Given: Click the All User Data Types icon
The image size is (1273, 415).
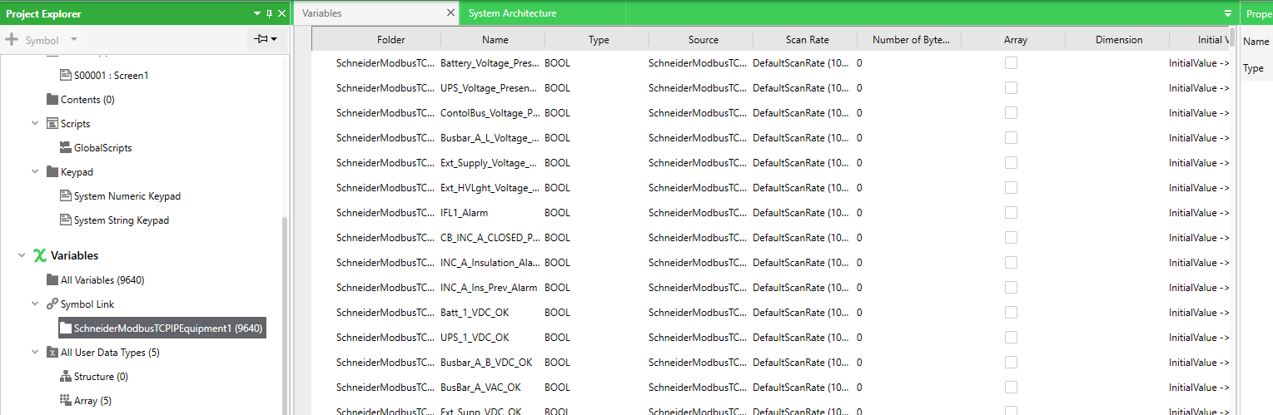Looking at the screenshot, I should (x=52, y=352).
